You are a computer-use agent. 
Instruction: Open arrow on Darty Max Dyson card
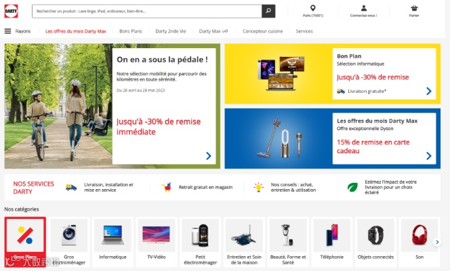(x=429, y=156)
